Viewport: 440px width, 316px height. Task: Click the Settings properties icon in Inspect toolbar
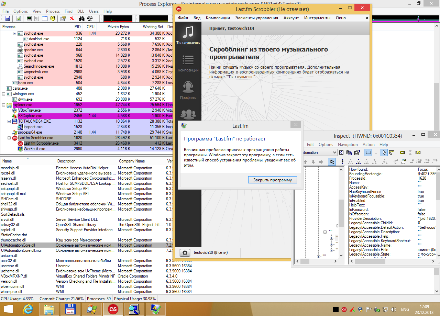pyautogui.click(x=357, y=153)
